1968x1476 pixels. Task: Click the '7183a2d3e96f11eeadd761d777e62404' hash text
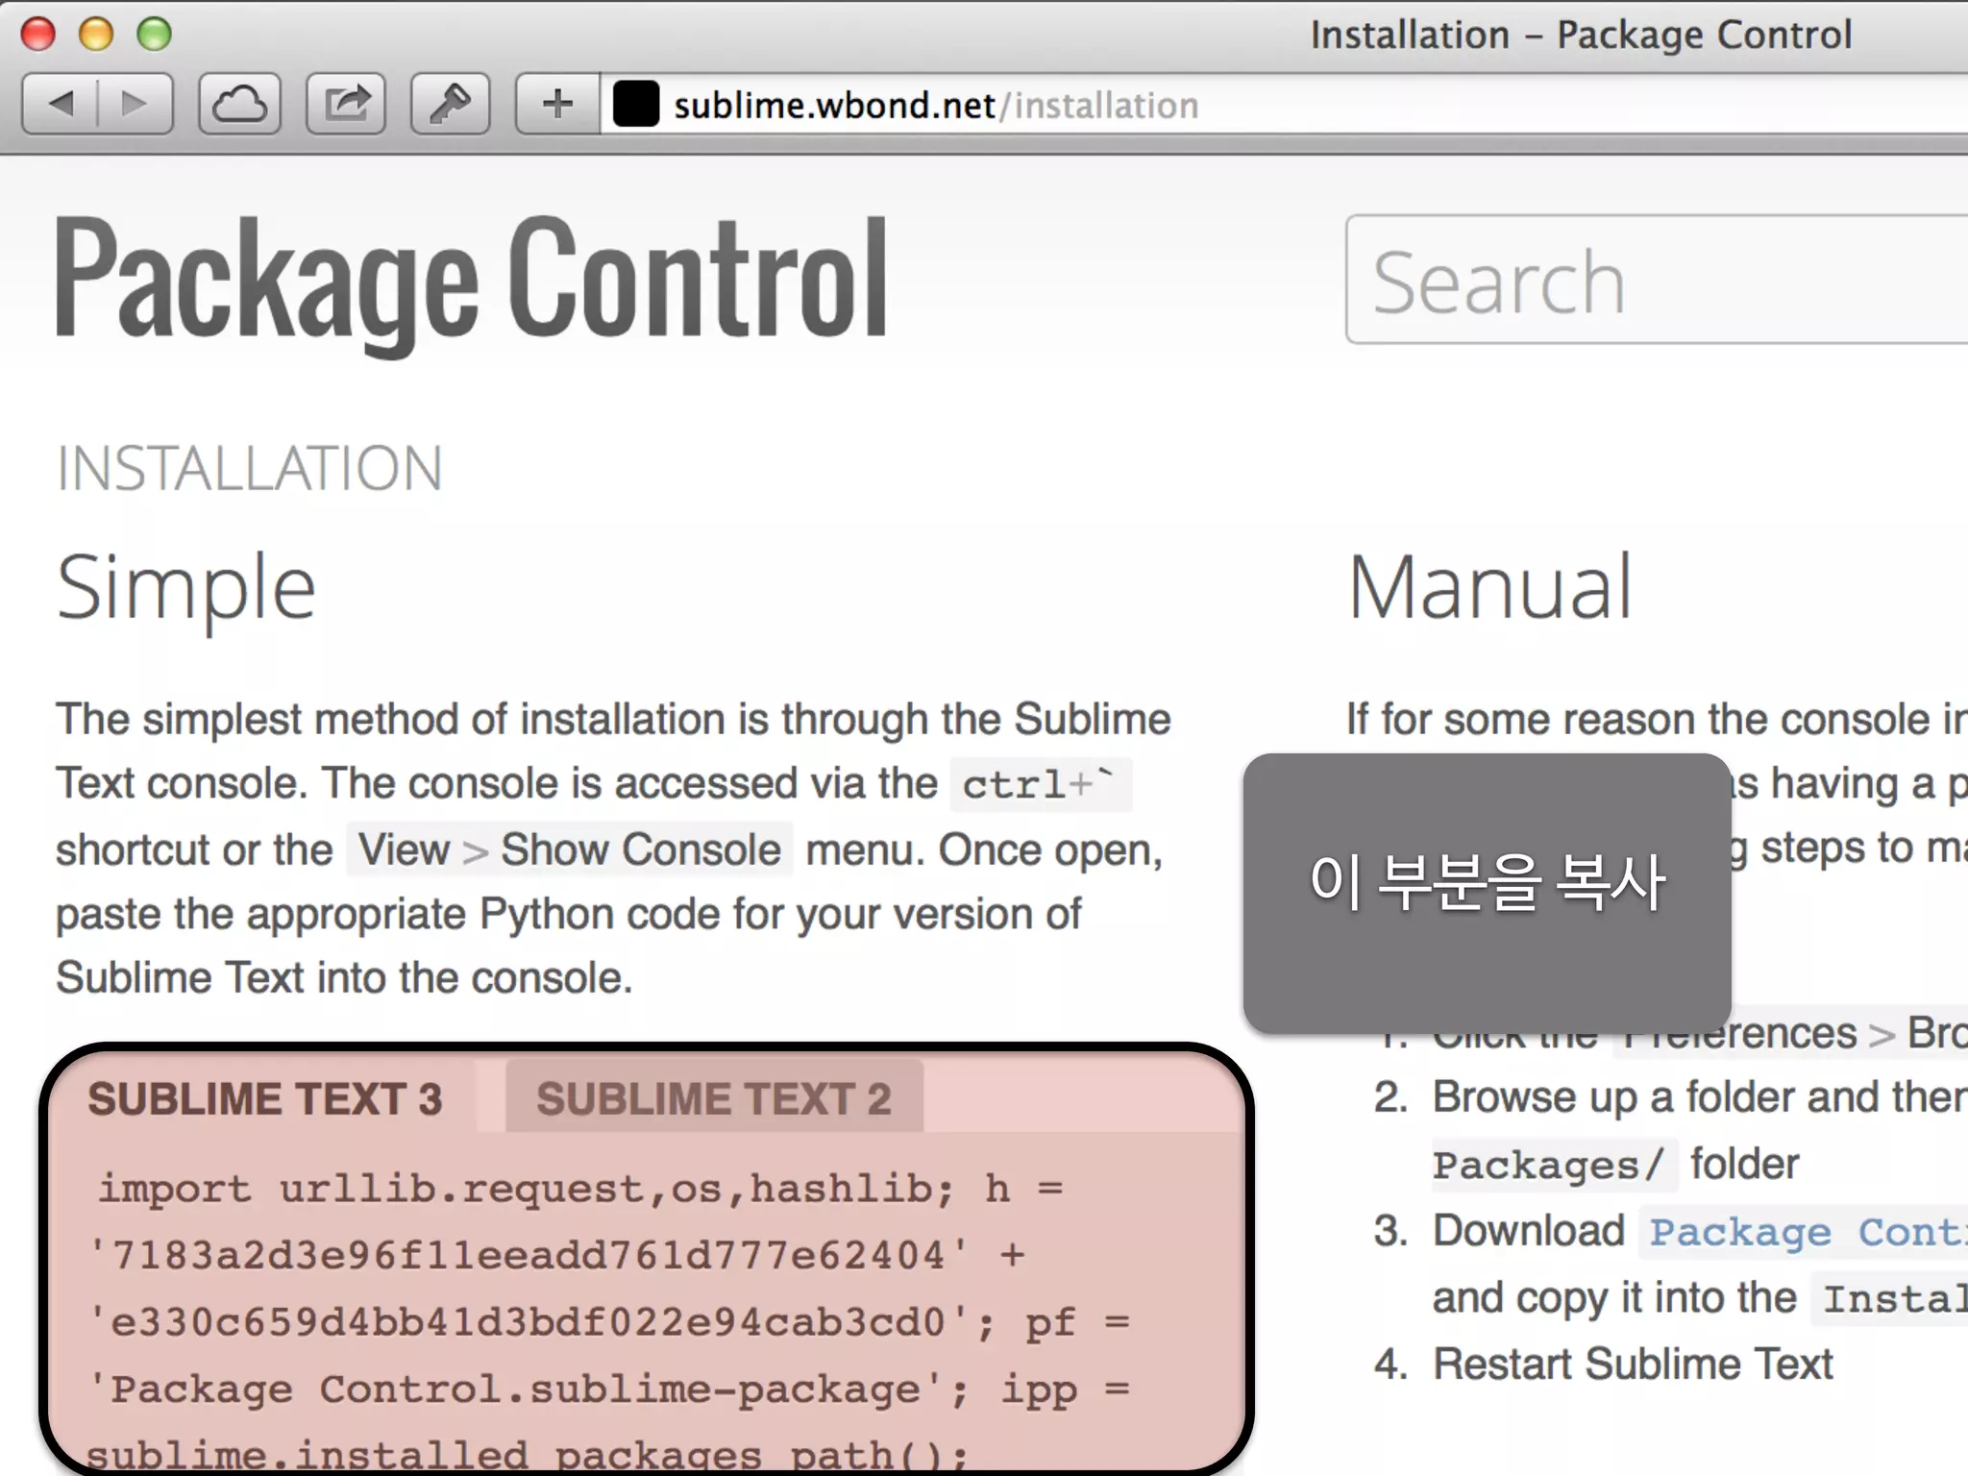pos(529,1256)
